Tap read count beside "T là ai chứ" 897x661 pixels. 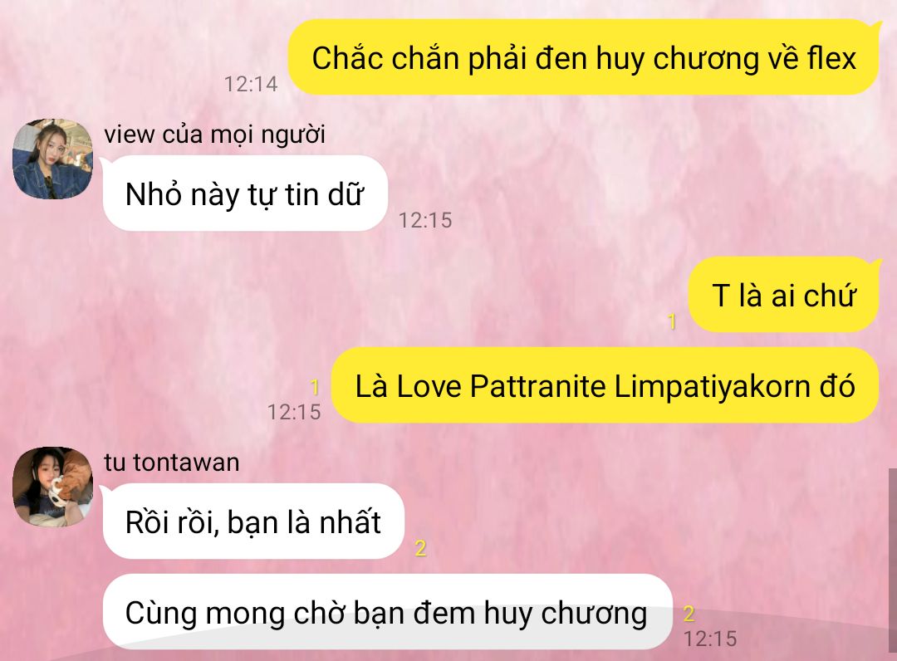(x=672, y=321)
